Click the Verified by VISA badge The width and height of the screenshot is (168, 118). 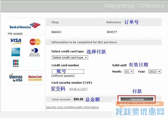coord(16,78)
